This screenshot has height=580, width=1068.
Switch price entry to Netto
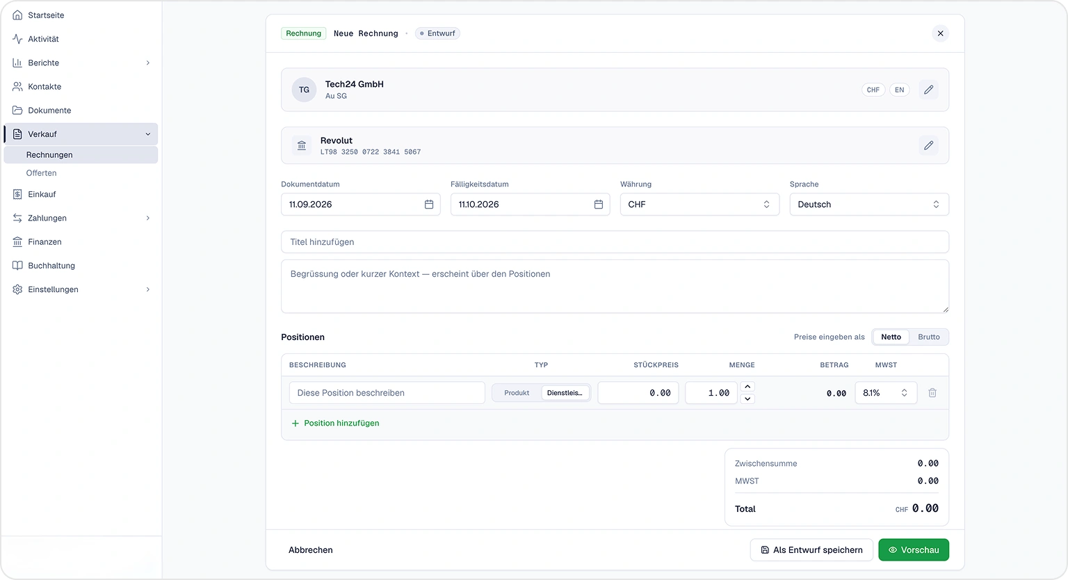[x=891, y=337]
